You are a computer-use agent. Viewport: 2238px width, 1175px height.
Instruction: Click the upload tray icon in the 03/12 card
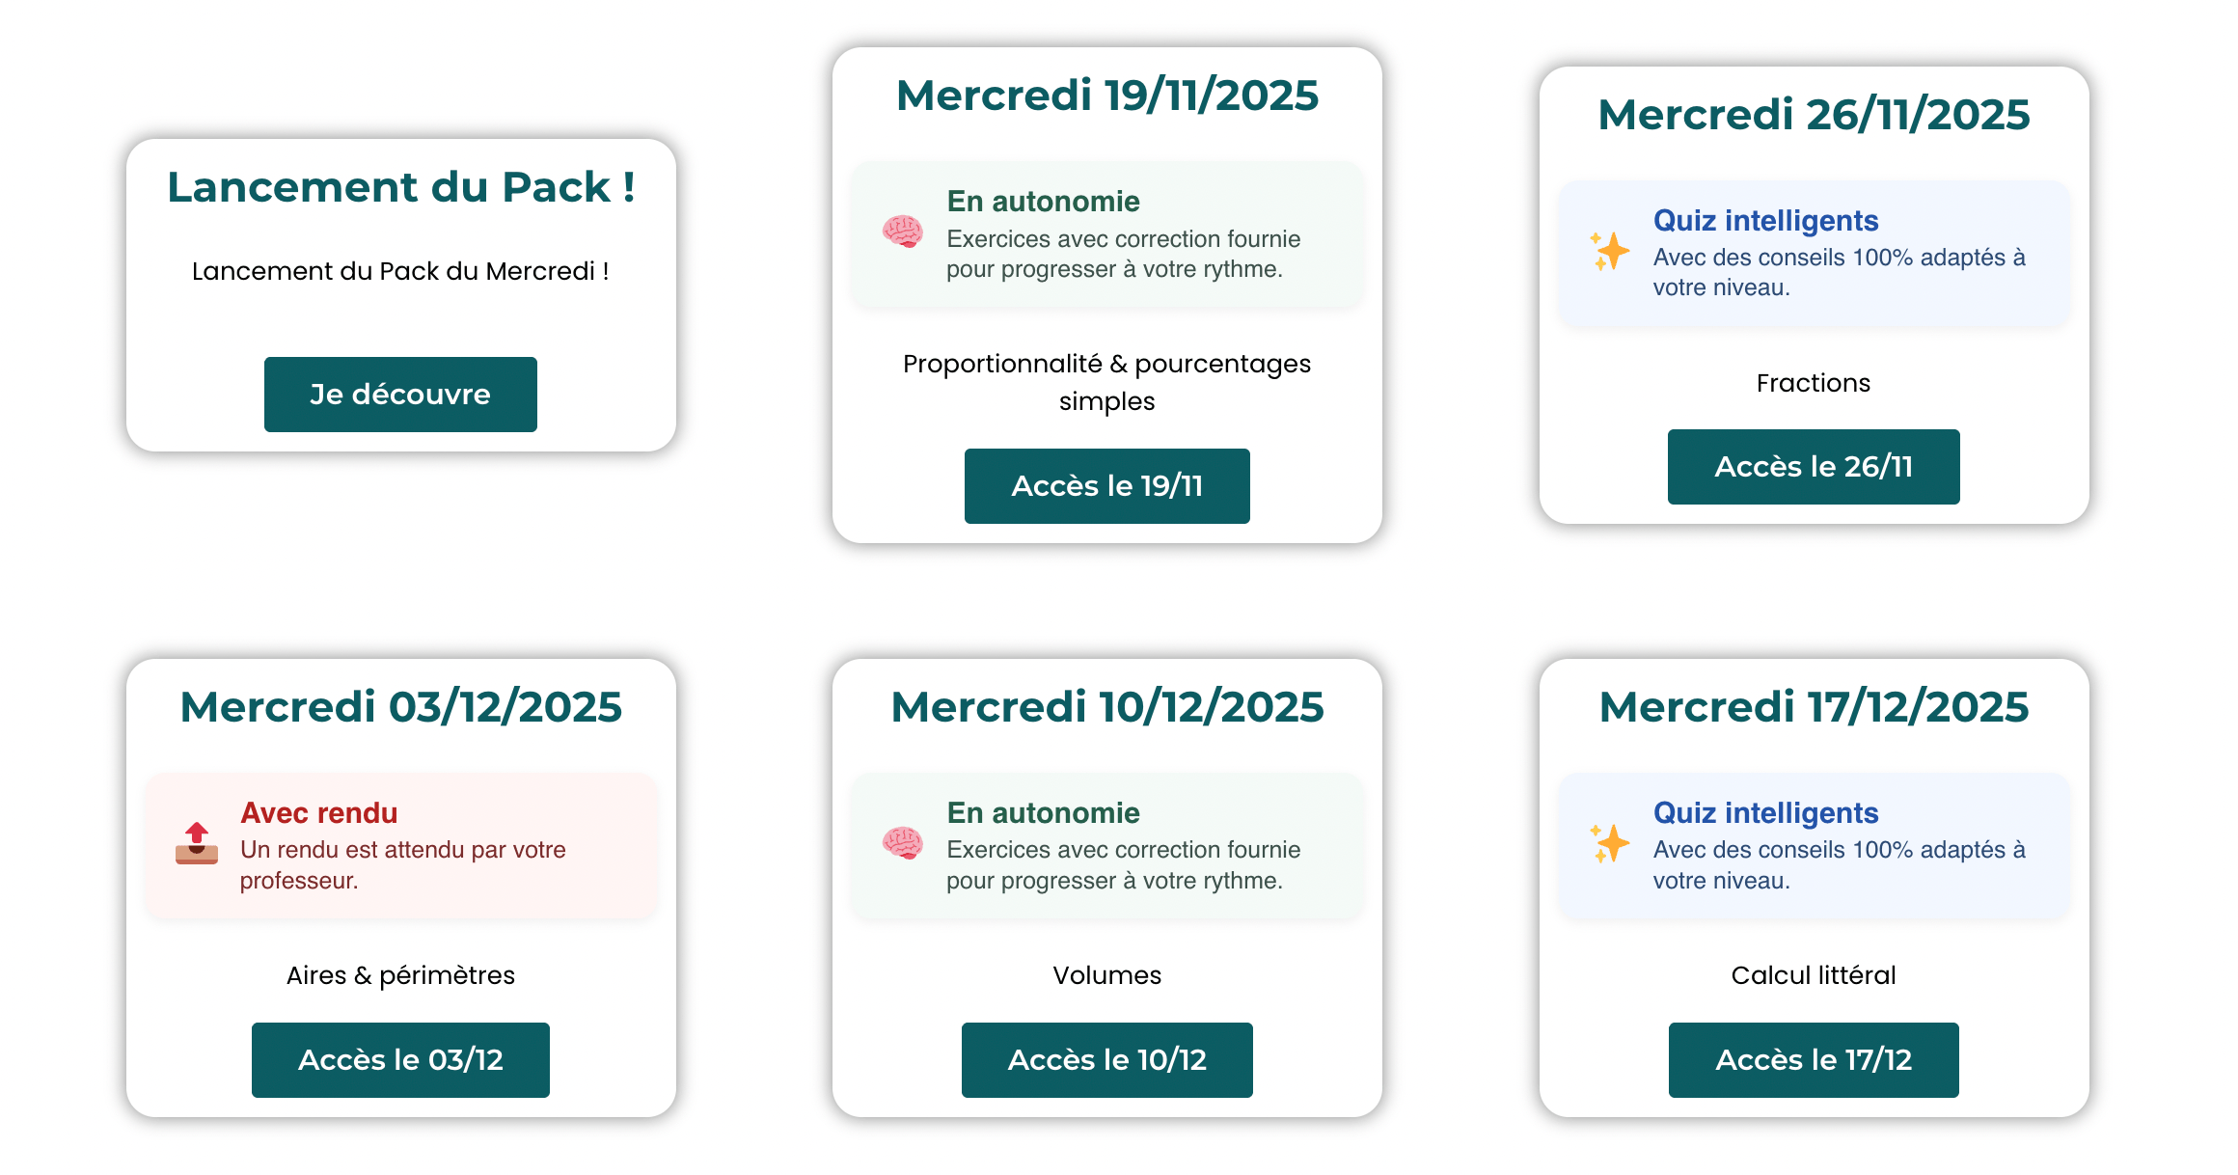coord(197,843)
